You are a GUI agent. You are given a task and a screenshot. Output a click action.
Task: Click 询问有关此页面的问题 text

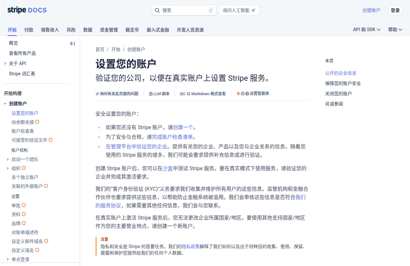pyautogui.click(x=119, y=94)
